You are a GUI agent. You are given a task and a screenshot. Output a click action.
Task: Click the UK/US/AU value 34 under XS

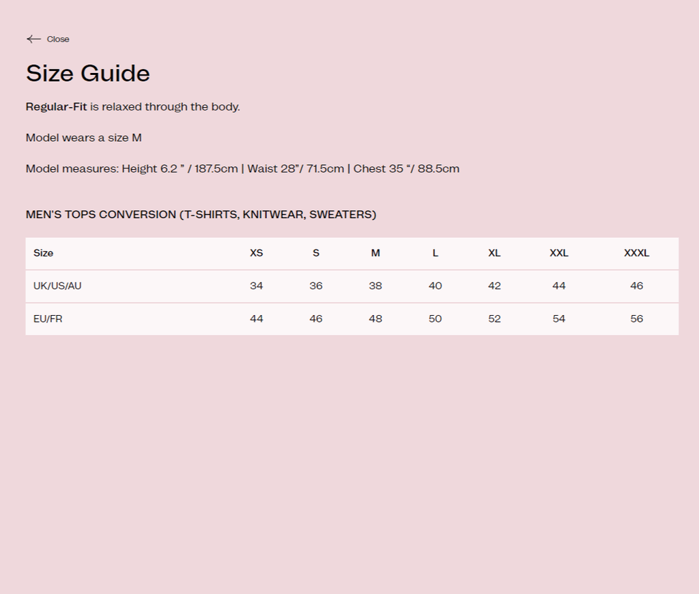(x=256, y=286)
